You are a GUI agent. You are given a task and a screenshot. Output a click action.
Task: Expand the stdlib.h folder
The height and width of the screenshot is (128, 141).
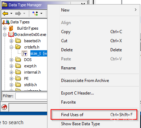click(11, 85)
